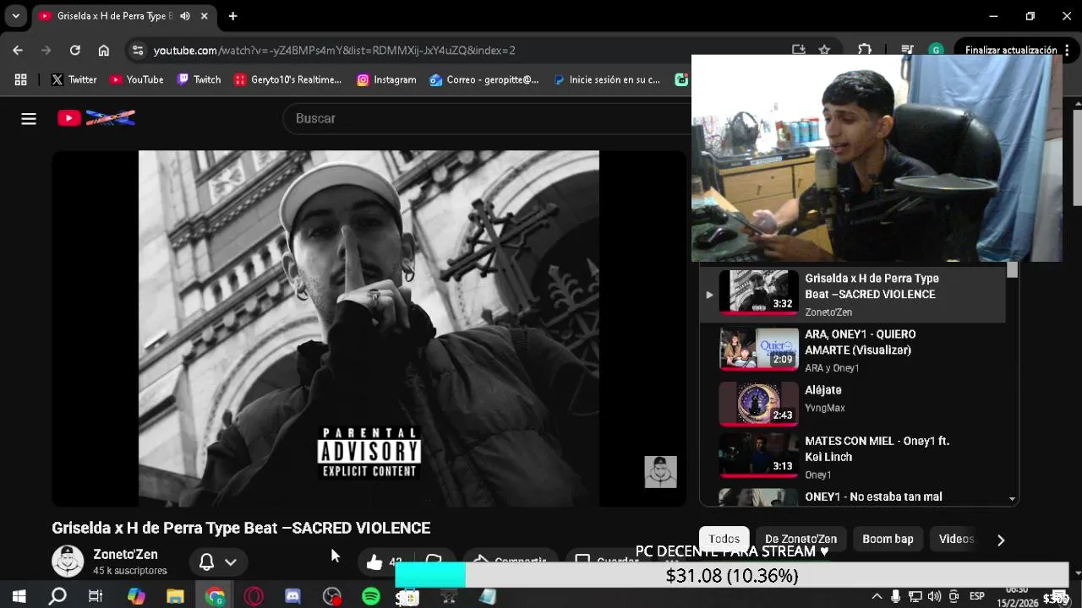The image size is (1082, 608).
Task: Open Spotify from the taskbar
Action: (x=371, y=597)
